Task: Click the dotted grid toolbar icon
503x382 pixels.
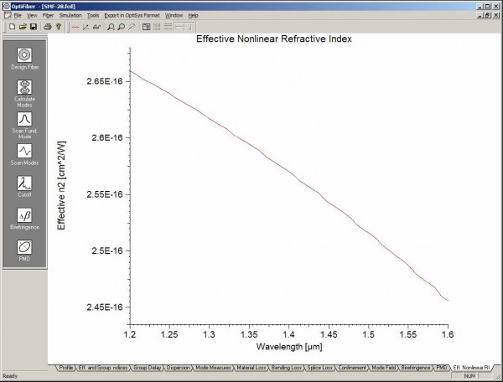Action: coord(157,28)
